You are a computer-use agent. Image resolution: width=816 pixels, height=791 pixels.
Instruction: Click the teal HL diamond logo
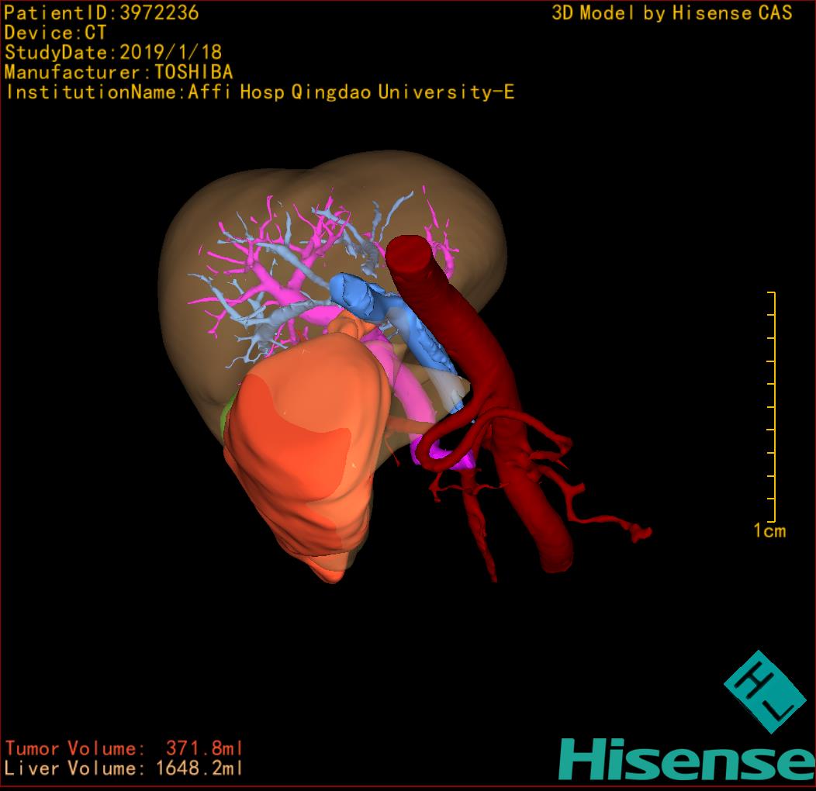click(x=765, y=692)
